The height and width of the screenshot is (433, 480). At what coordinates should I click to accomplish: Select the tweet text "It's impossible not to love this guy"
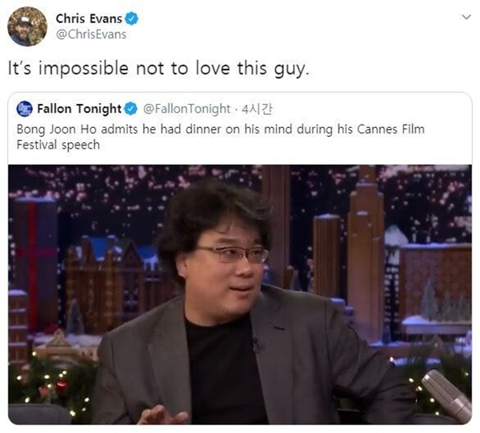coord(158,68)
